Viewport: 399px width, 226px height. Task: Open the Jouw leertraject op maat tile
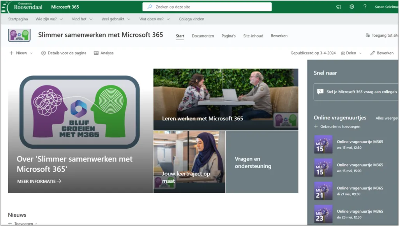(x=189, y=162)
